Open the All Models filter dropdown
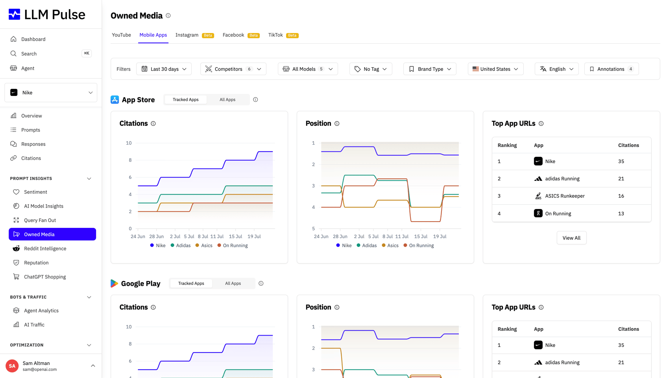Image resolution: width=669 pixels, height=378 pixels. [x=308, y=69]
